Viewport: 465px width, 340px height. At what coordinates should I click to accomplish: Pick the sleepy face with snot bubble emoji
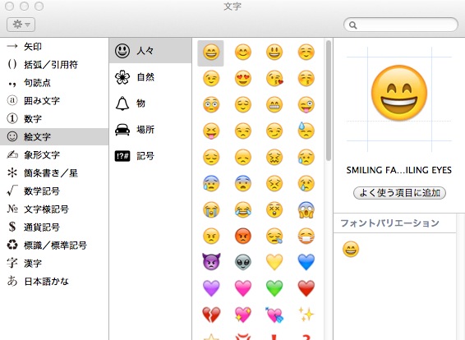pos(274,236)
